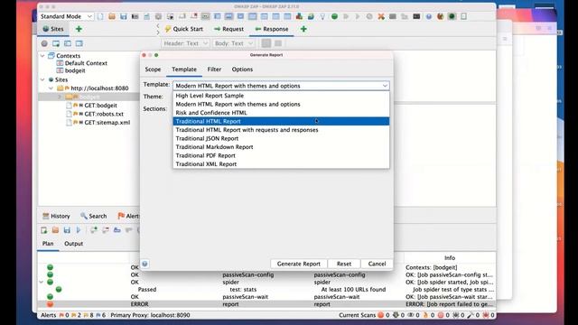Click the orange X break icon in main toolbar
The image size is (578, 325).
pyautogui.click(x=381, y=16)
